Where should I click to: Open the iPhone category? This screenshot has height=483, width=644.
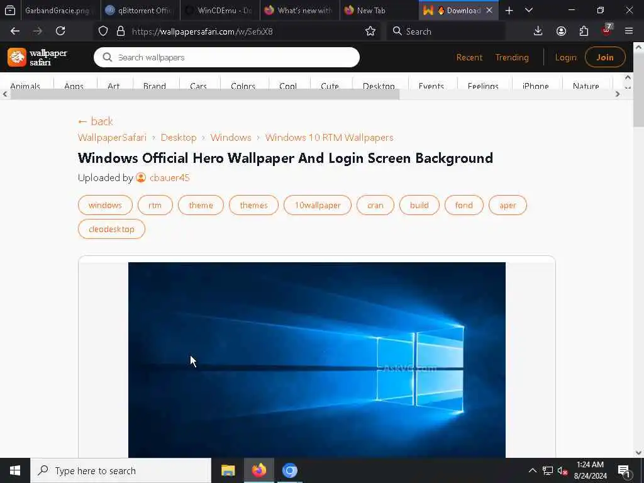coord(536,86)
